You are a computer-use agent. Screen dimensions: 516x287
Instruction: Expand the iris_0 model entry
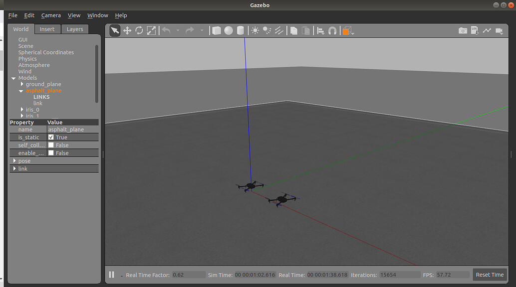click(x=21, y=109)
